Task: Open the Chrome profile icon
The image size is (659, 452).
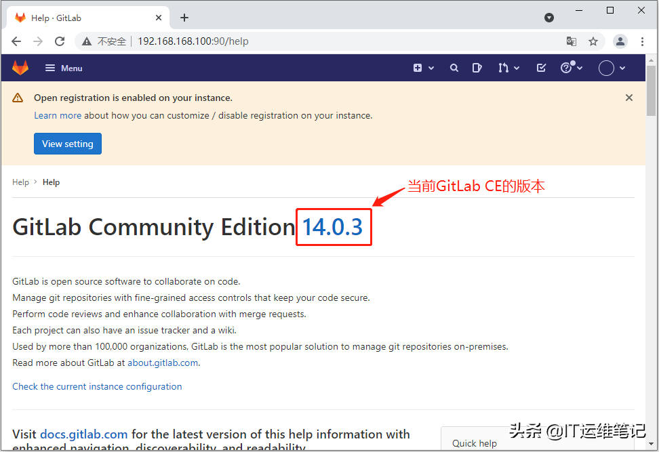Action: pyautogui.click(x=620, y=41)
